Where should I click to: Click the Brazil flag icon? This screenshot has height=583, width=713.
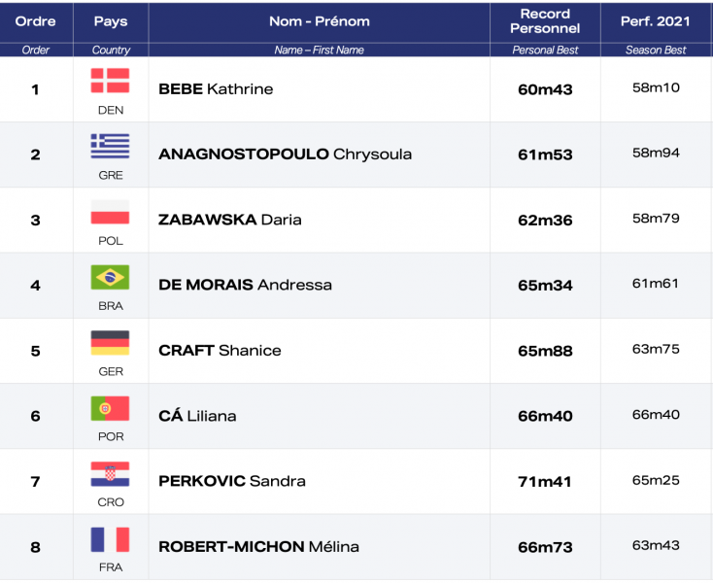point(110,277)
